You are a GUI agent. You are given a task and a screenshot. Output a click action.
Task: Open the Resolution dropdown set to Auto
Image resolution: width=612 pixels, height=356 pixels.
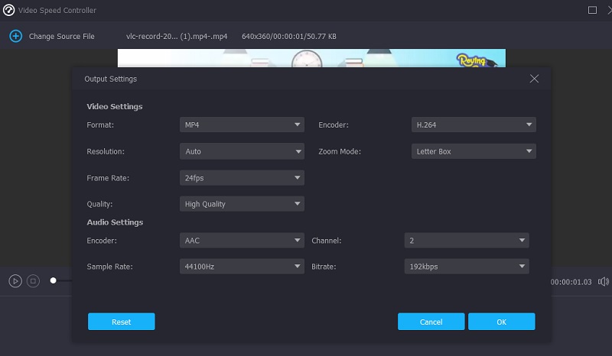[x=242, y=151]
